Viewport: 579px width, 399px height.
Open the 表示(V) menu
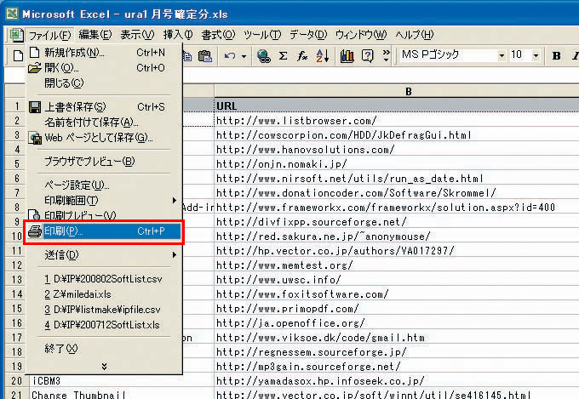[x=137, y=35]
